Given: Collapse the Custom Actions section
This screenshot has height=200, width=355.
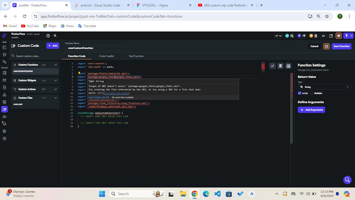Looking at the screenshot, I should pos(55,89).
